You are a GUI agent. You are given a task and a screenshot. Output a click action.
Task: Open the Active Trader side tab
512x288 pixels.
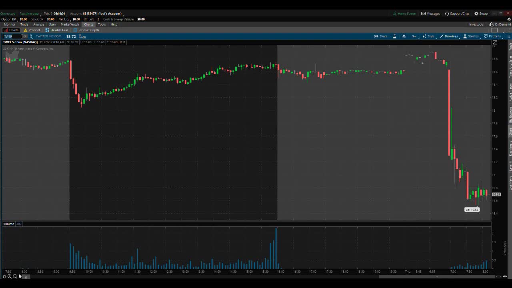click(510, 92)
